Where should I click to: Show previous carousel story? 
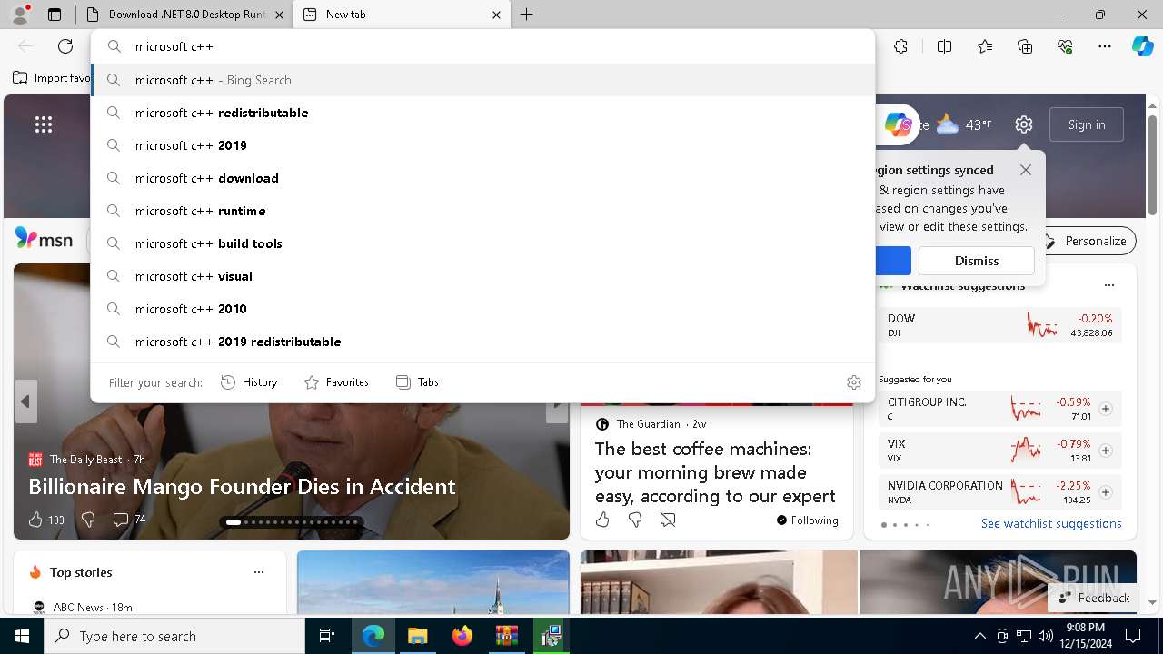click(25, 401)
